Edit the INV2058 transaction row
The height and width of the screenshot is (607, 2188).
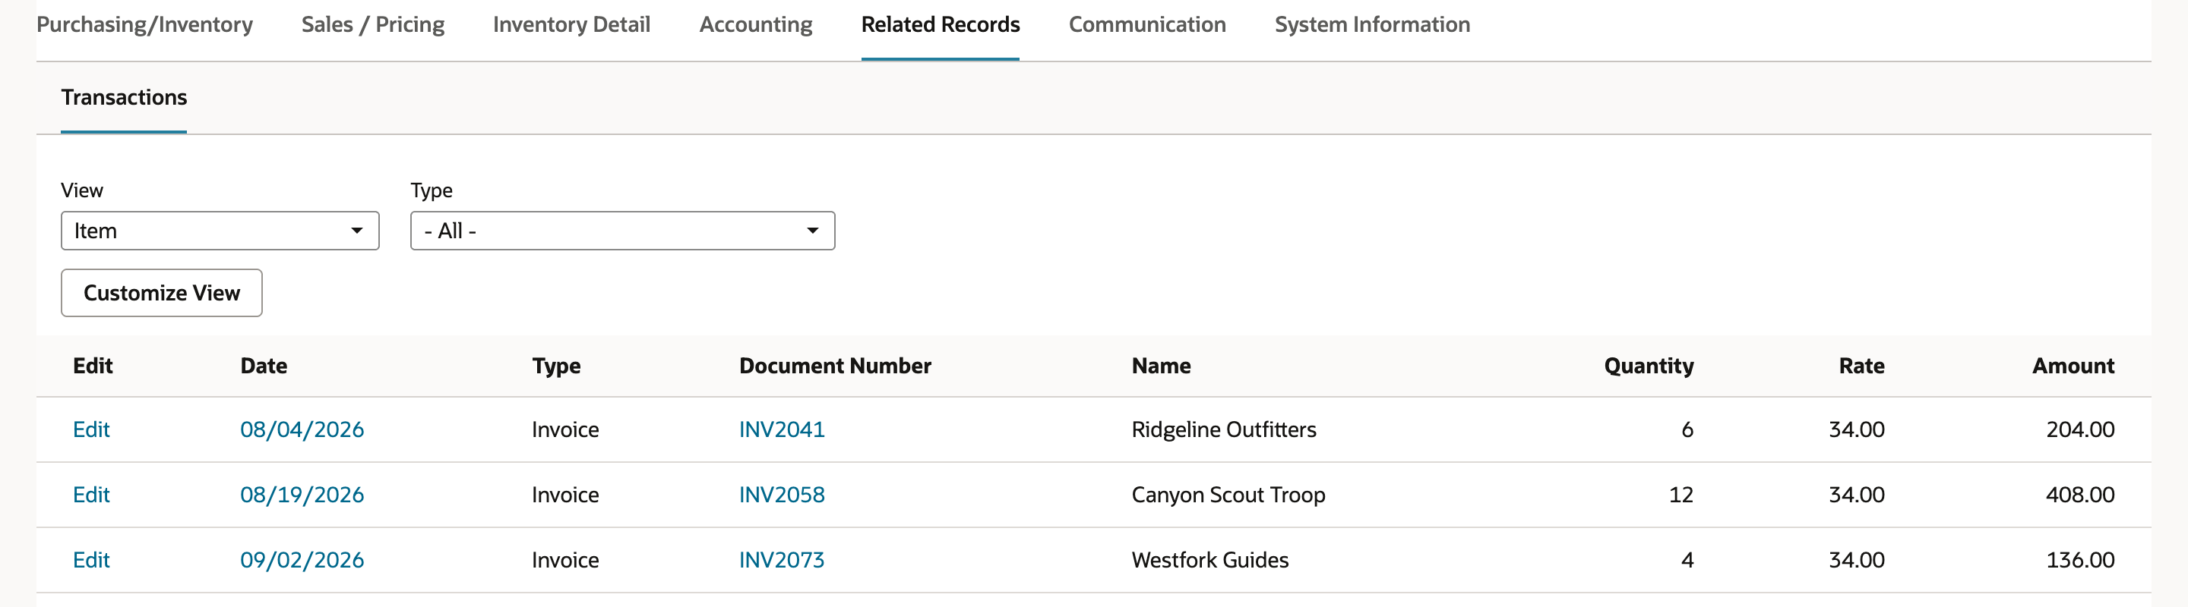(x=91, y=495)
